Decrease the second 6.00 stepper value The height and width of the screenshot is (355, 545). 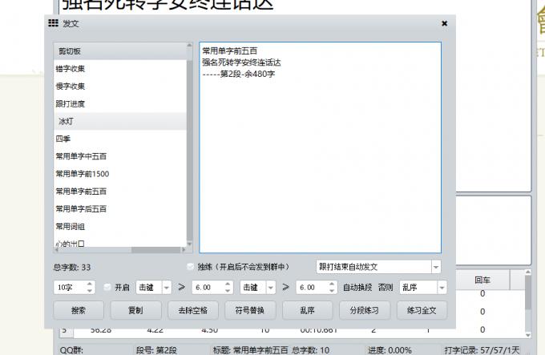[332, 291]
